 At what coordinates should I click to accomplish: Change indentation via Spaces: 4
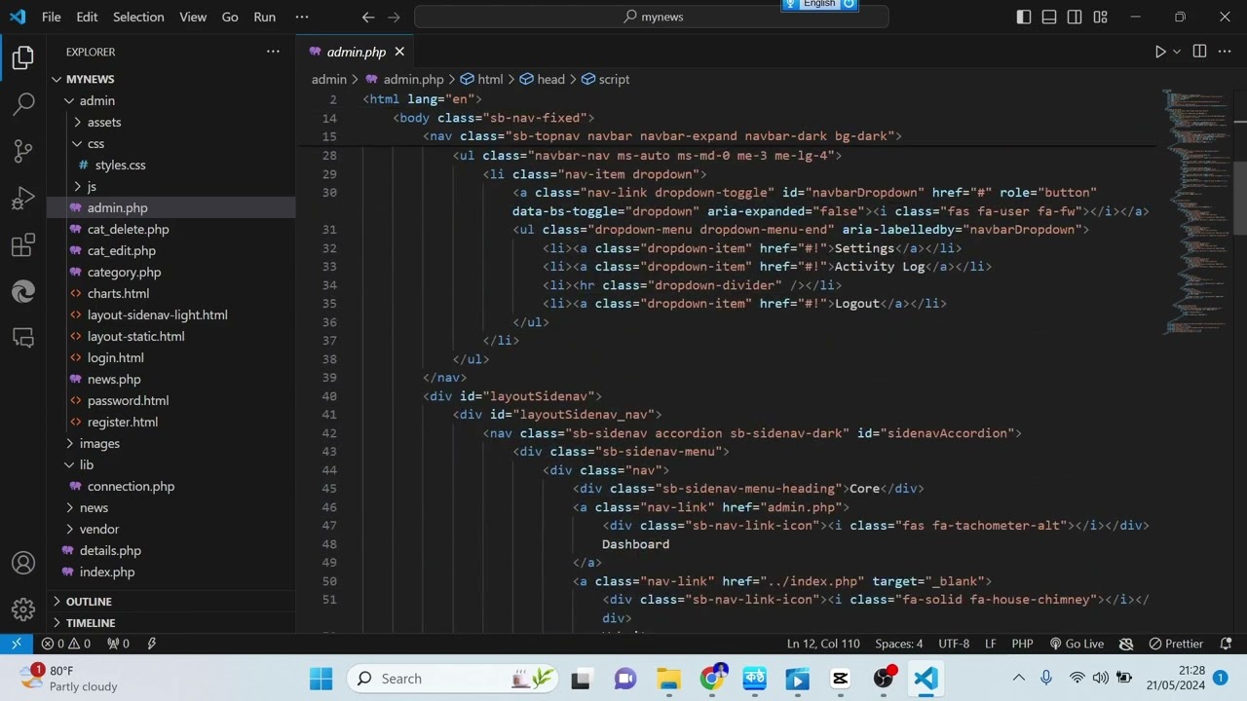point(898,644)
